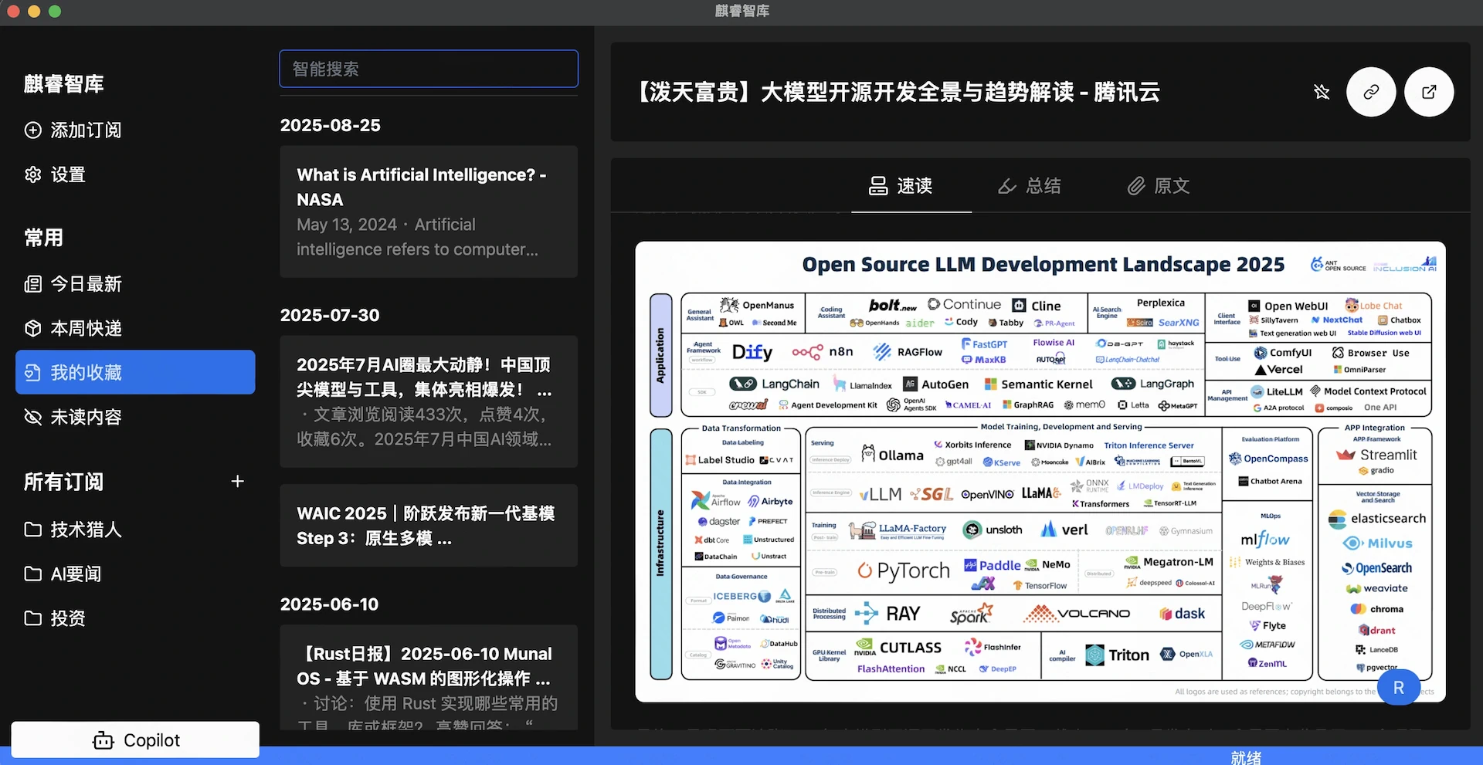Click the add subscription plus-circle icon
Screen dimensions: 1483x765
pyautogui.click(x=33, y=130)
